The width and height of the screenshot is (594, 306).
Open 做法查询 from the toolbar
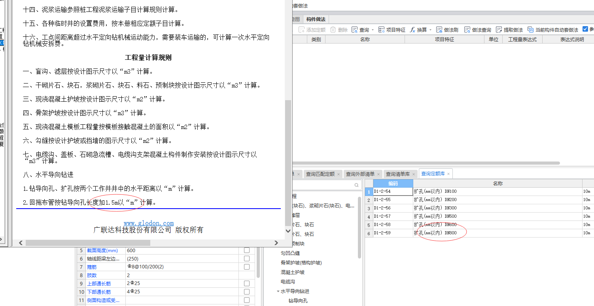click(467, 30)
